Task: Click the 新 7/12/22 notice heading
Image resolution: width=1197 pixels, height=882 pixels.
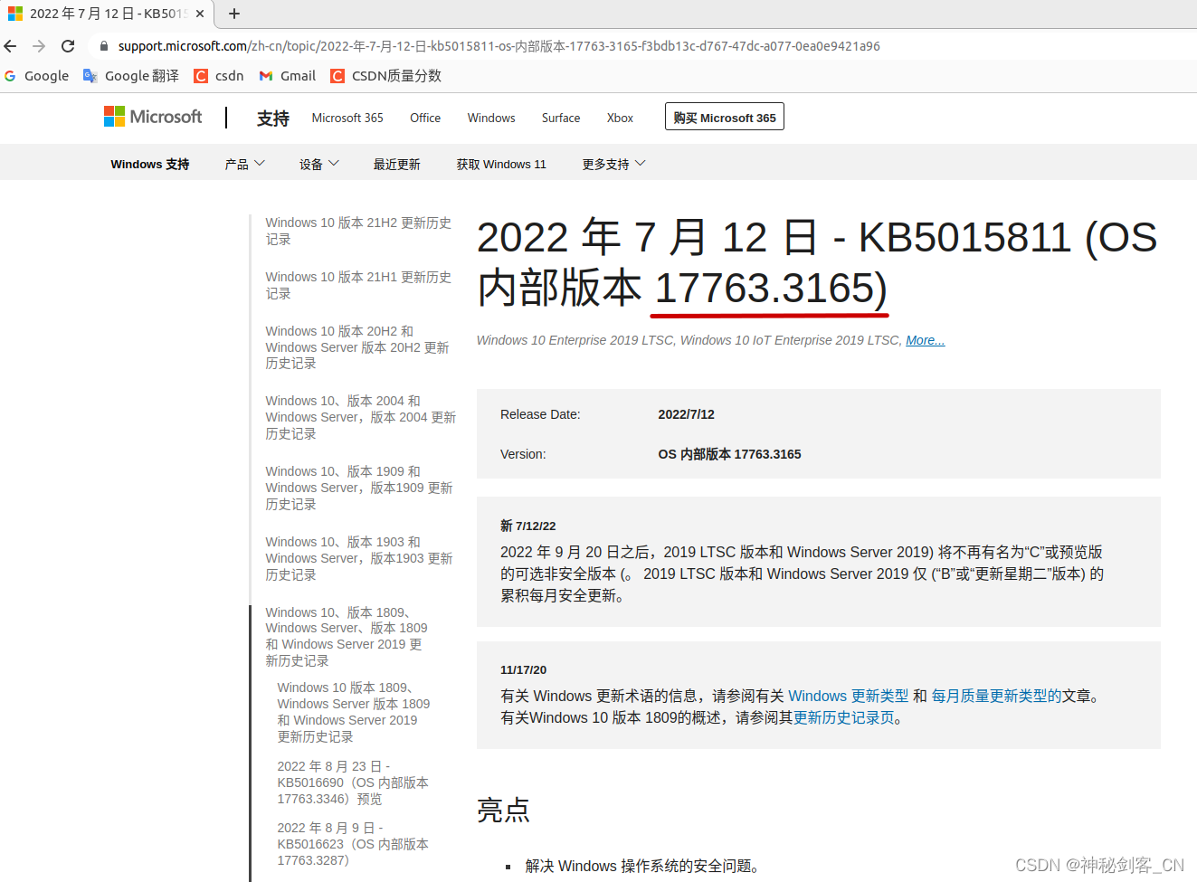Action: pyautogui.click(x=527, y=526)
